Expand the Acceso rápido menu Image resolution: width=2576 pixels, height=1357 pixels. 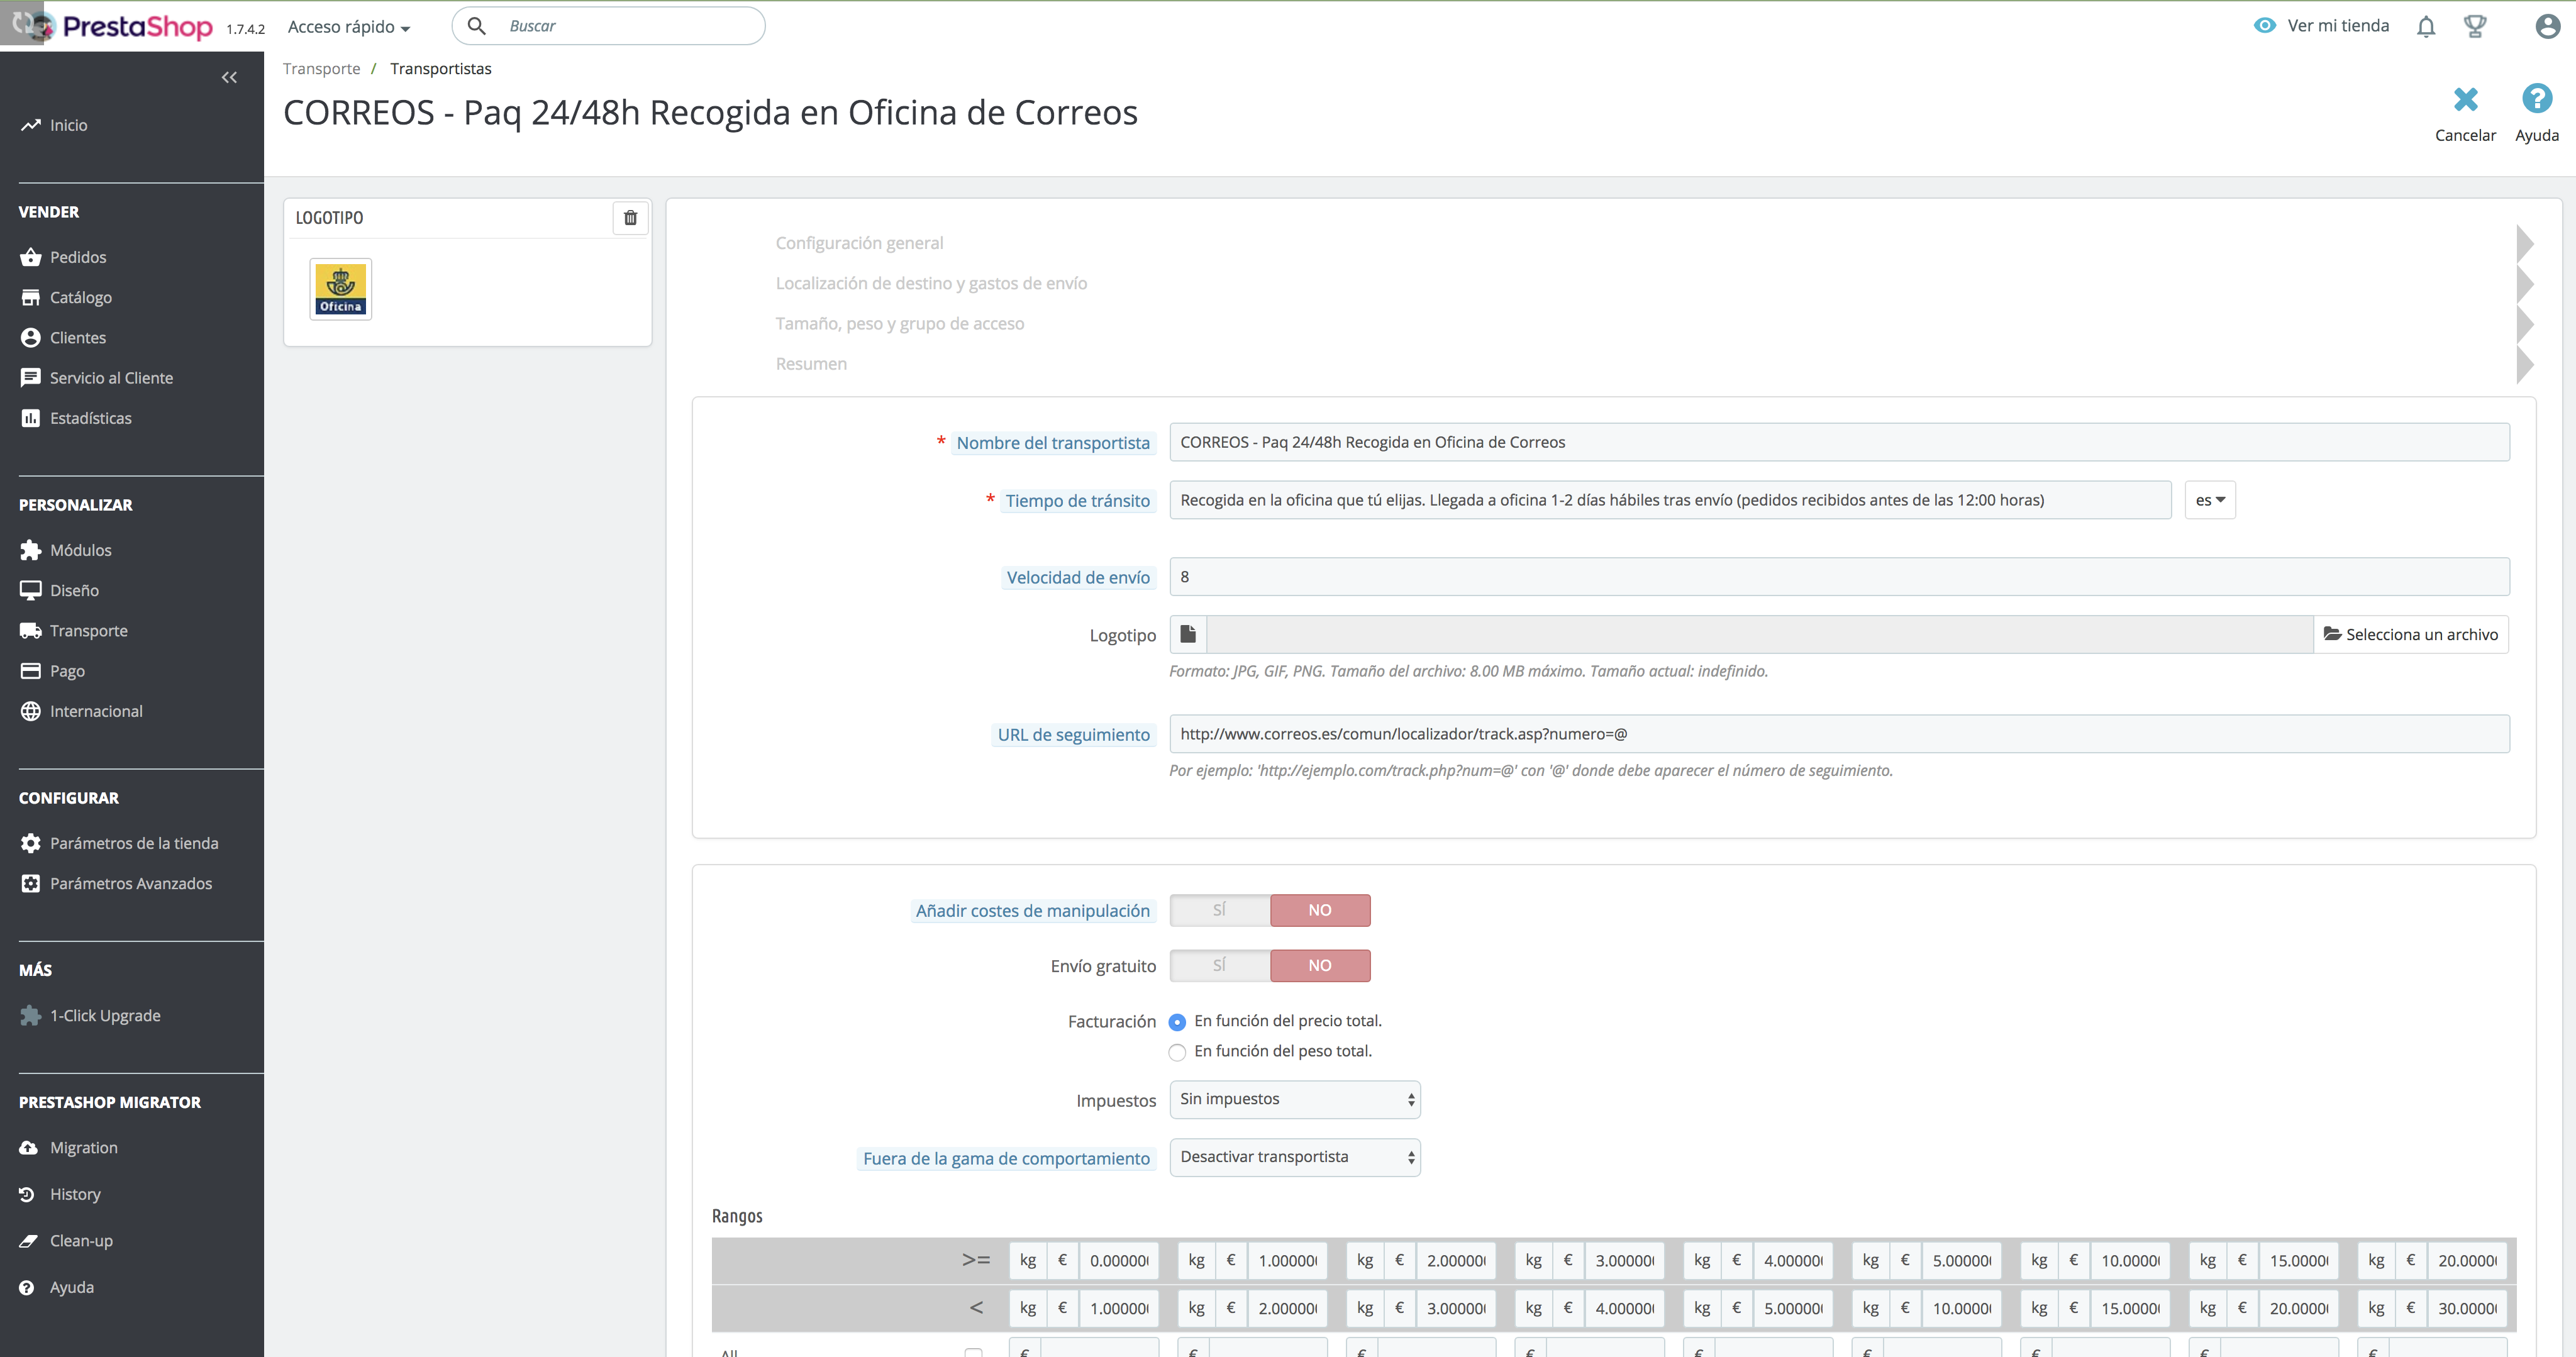pyautogui.click(x=348, y=27)
